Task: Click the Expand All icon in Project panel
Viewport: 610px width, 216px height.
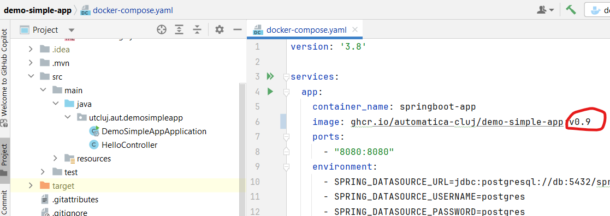Action: coord(179,29)
